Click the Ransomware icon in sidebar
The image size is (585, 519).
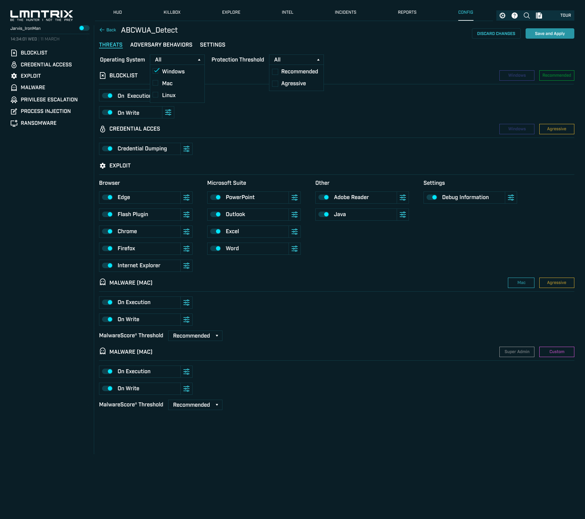pos(14,123)
